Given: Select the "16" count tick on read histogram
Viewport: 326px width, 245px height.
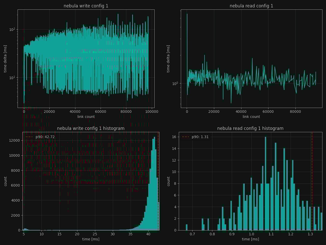Looking at the screenshot, I should pos(174,137).
